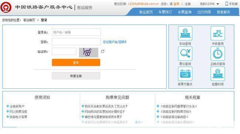The image size is (240, 134).
Task: Click the 起售时间 label text
Action: [x=217, y=84]
